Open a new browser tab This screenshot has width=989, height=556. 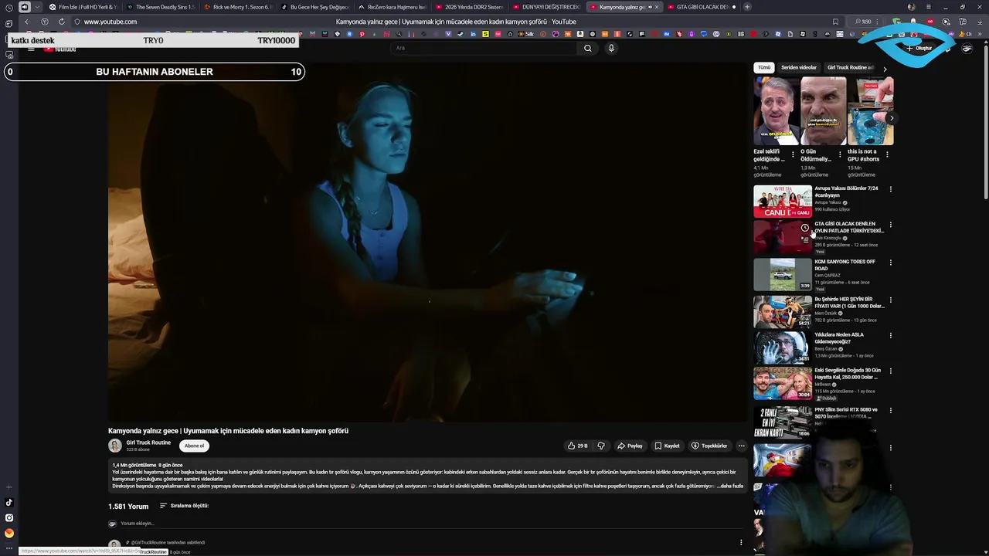747,7
